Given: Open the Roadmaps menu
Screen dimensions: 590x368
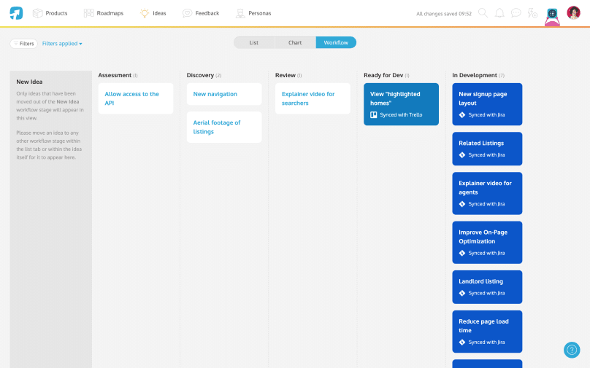Looking at the screenshot, I should [104, 13].
